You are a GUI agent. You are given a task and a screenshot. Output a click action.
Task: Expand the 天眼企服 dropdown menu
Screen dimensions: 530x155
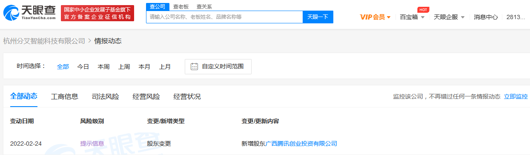point(449,17)
